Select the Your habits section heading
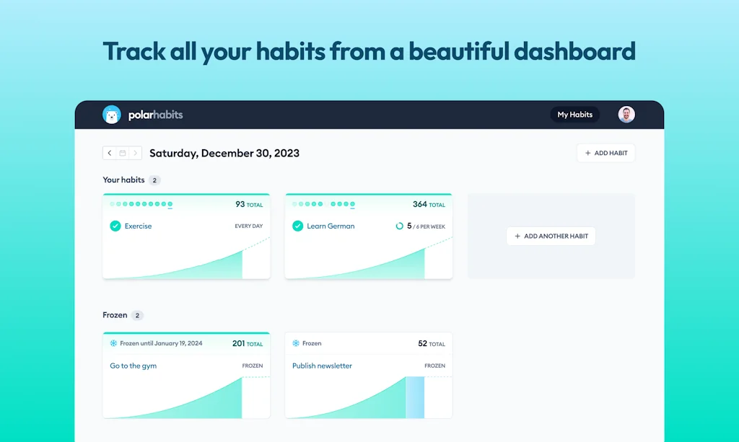Image resolution: width=739 pixels, height=442 pixels. 123,180
